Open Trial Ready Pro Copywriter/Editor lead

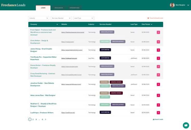pyautogui.click(x=43, y=58)
